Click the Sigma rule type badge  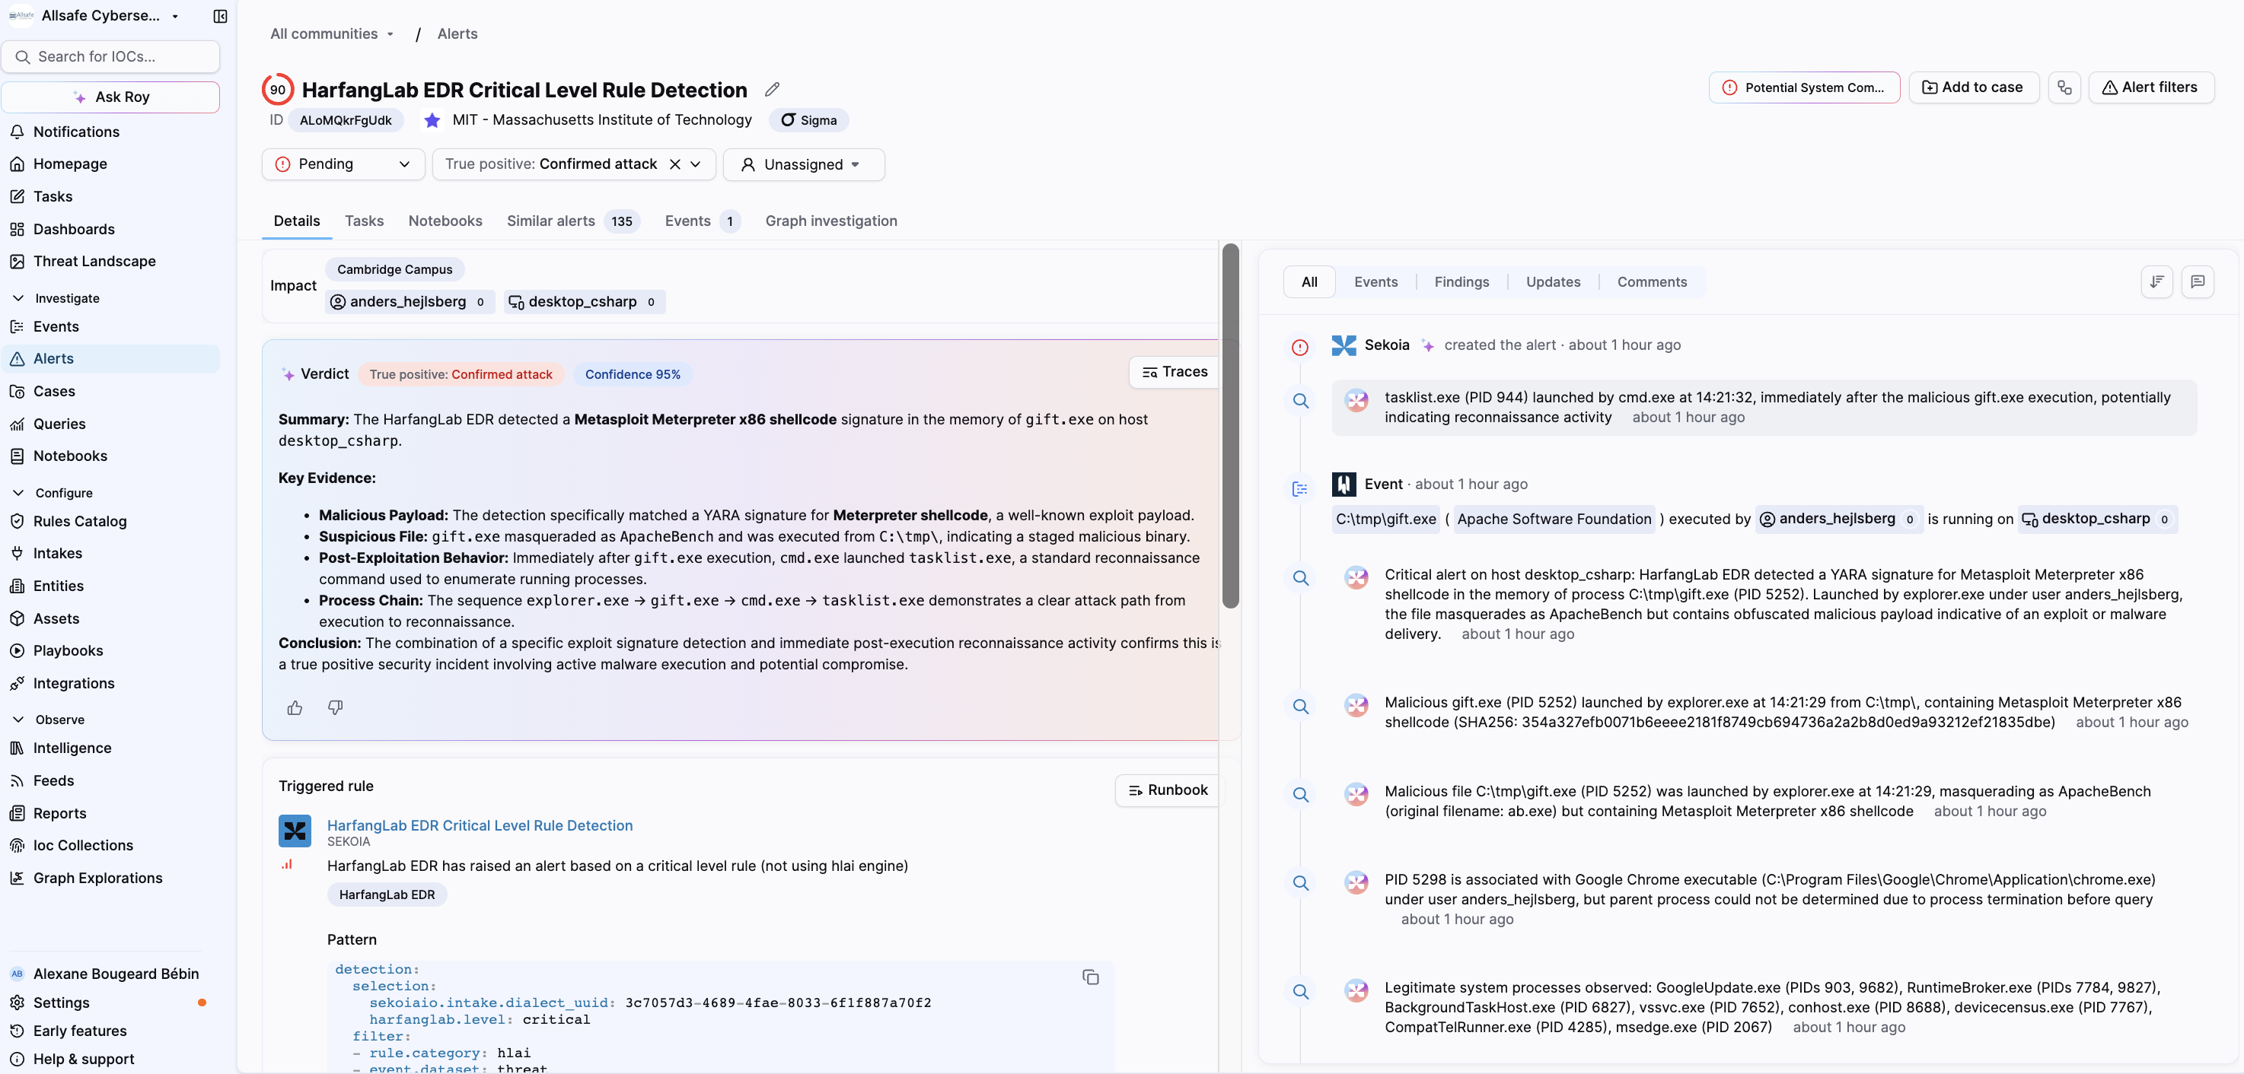coord(808,120)
